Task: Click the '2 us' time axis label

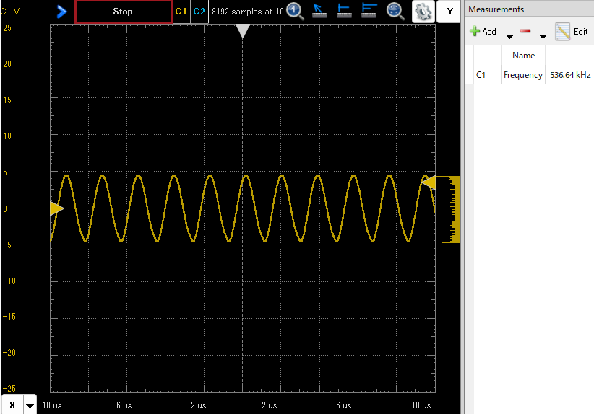Action: point(270,405)
